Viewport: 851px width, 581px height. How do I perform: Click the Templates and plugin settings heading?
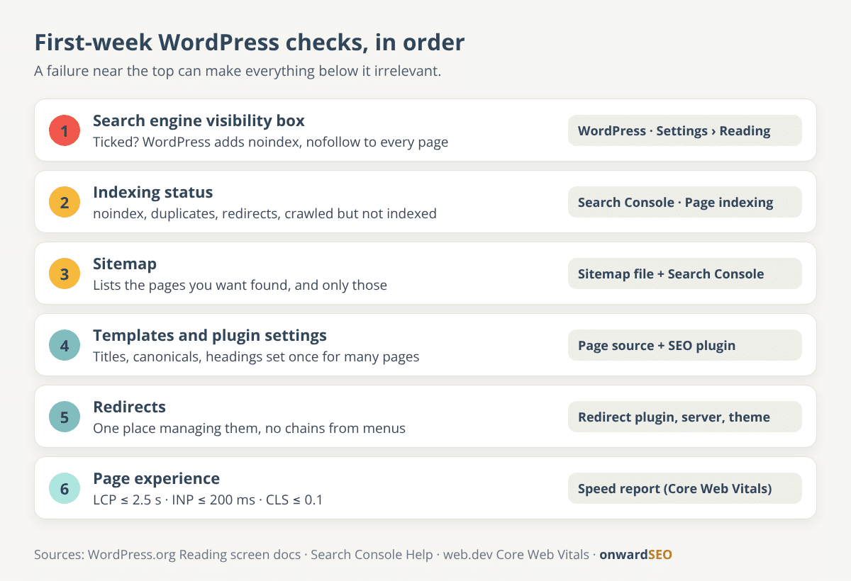[x=210, y=335]
